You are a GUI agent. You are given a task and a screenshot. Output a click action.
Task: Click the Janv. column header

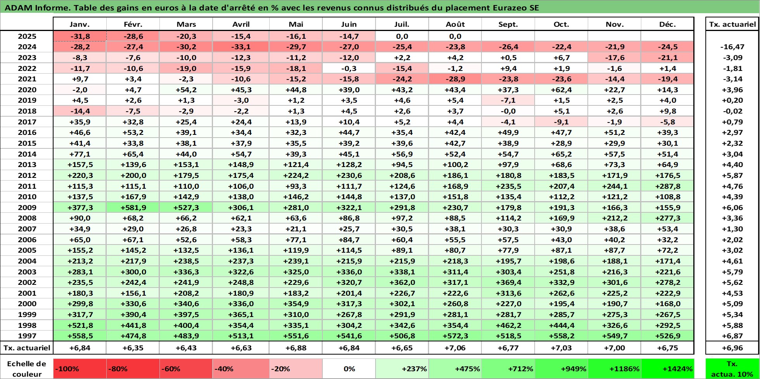coord(80,24)
